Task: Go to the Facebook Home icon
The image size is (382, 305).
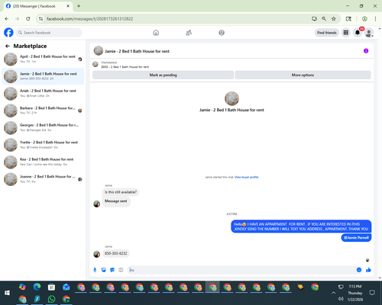Action: (x=156, y=33)
